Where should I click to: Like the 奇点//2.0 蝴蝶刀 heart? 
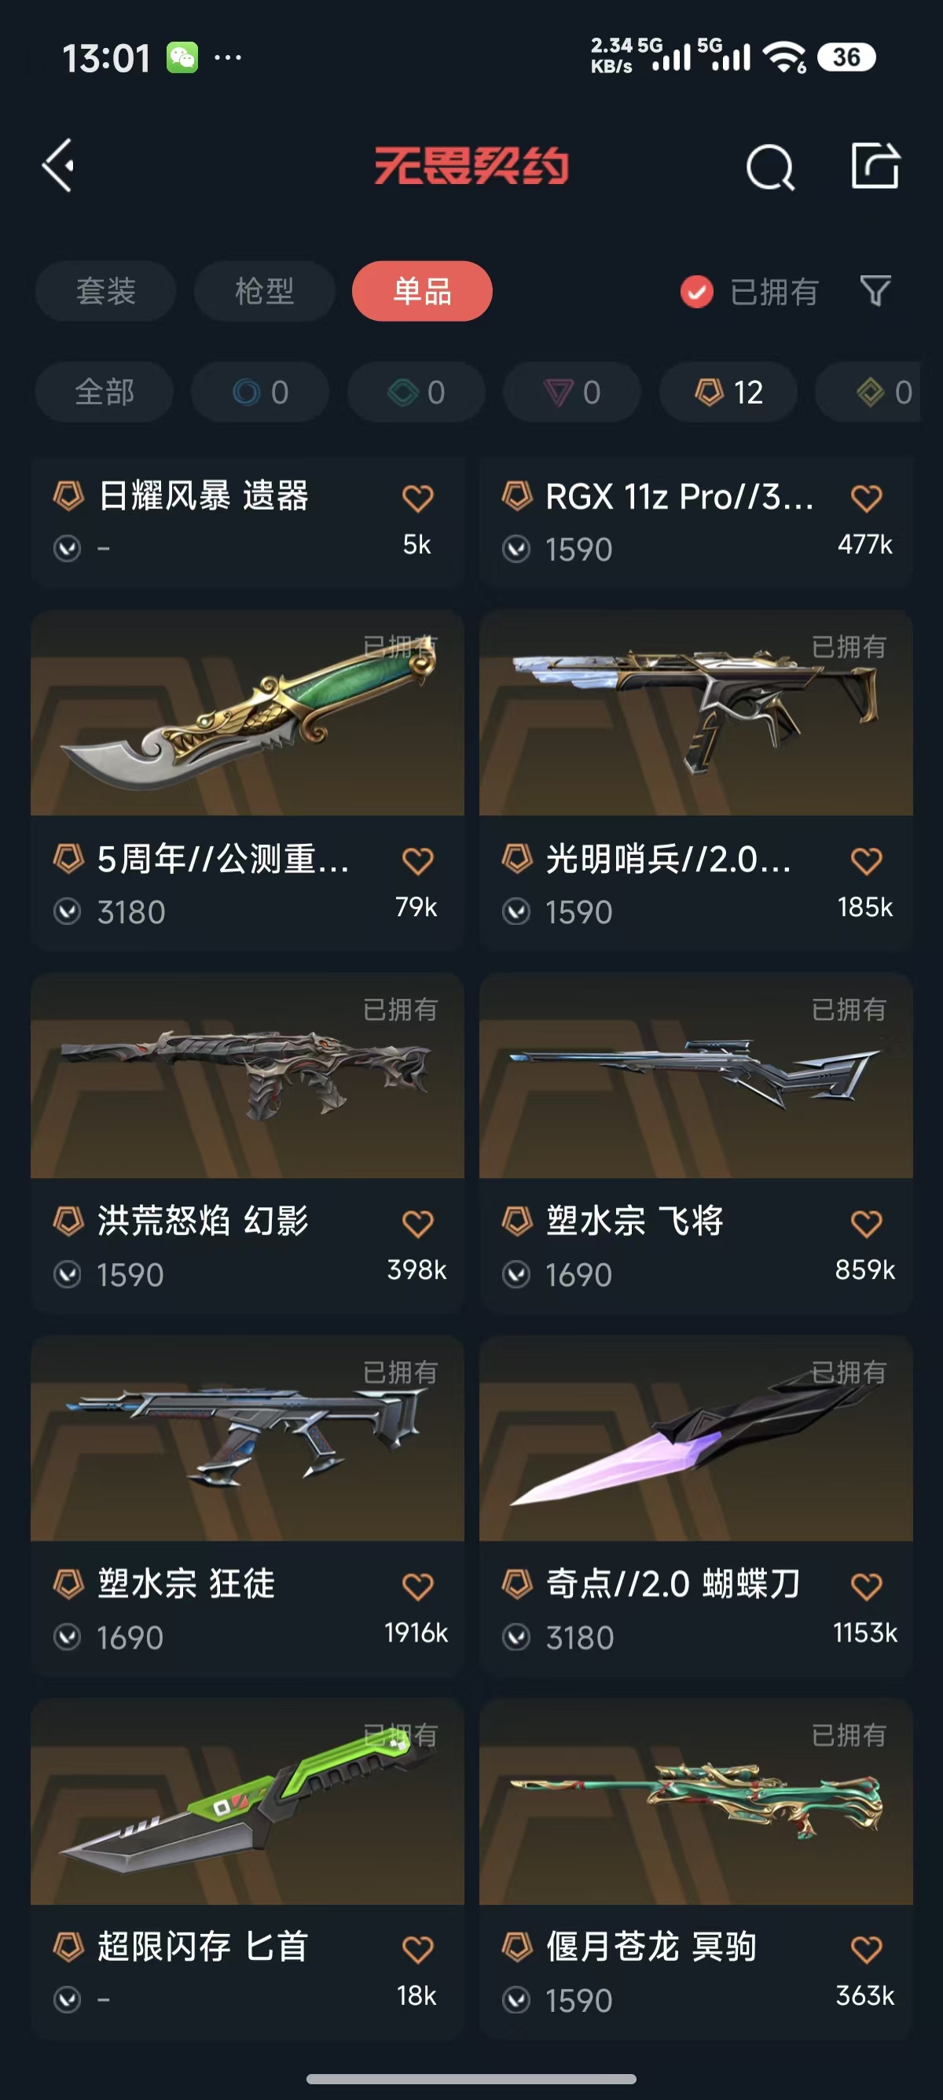867,1586
